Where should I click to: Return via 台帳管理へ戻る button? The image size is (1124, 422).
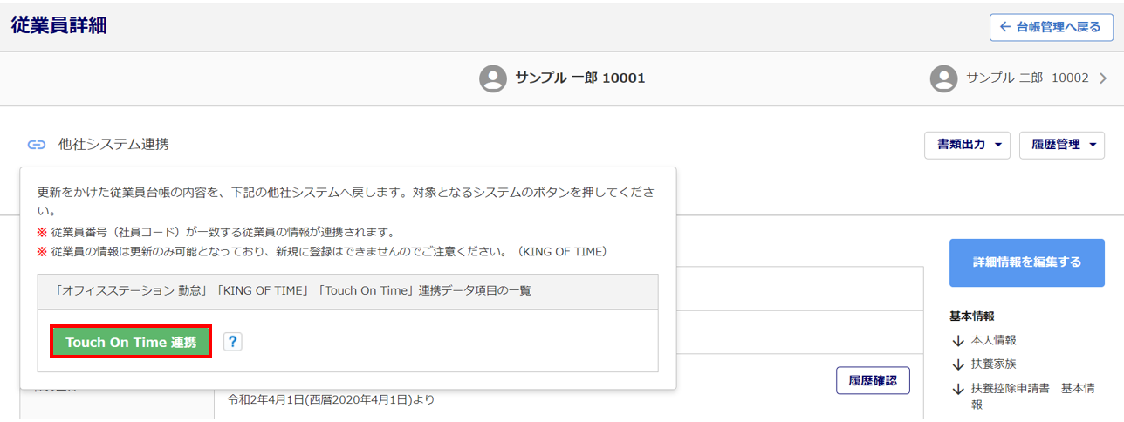[1052, 27]
